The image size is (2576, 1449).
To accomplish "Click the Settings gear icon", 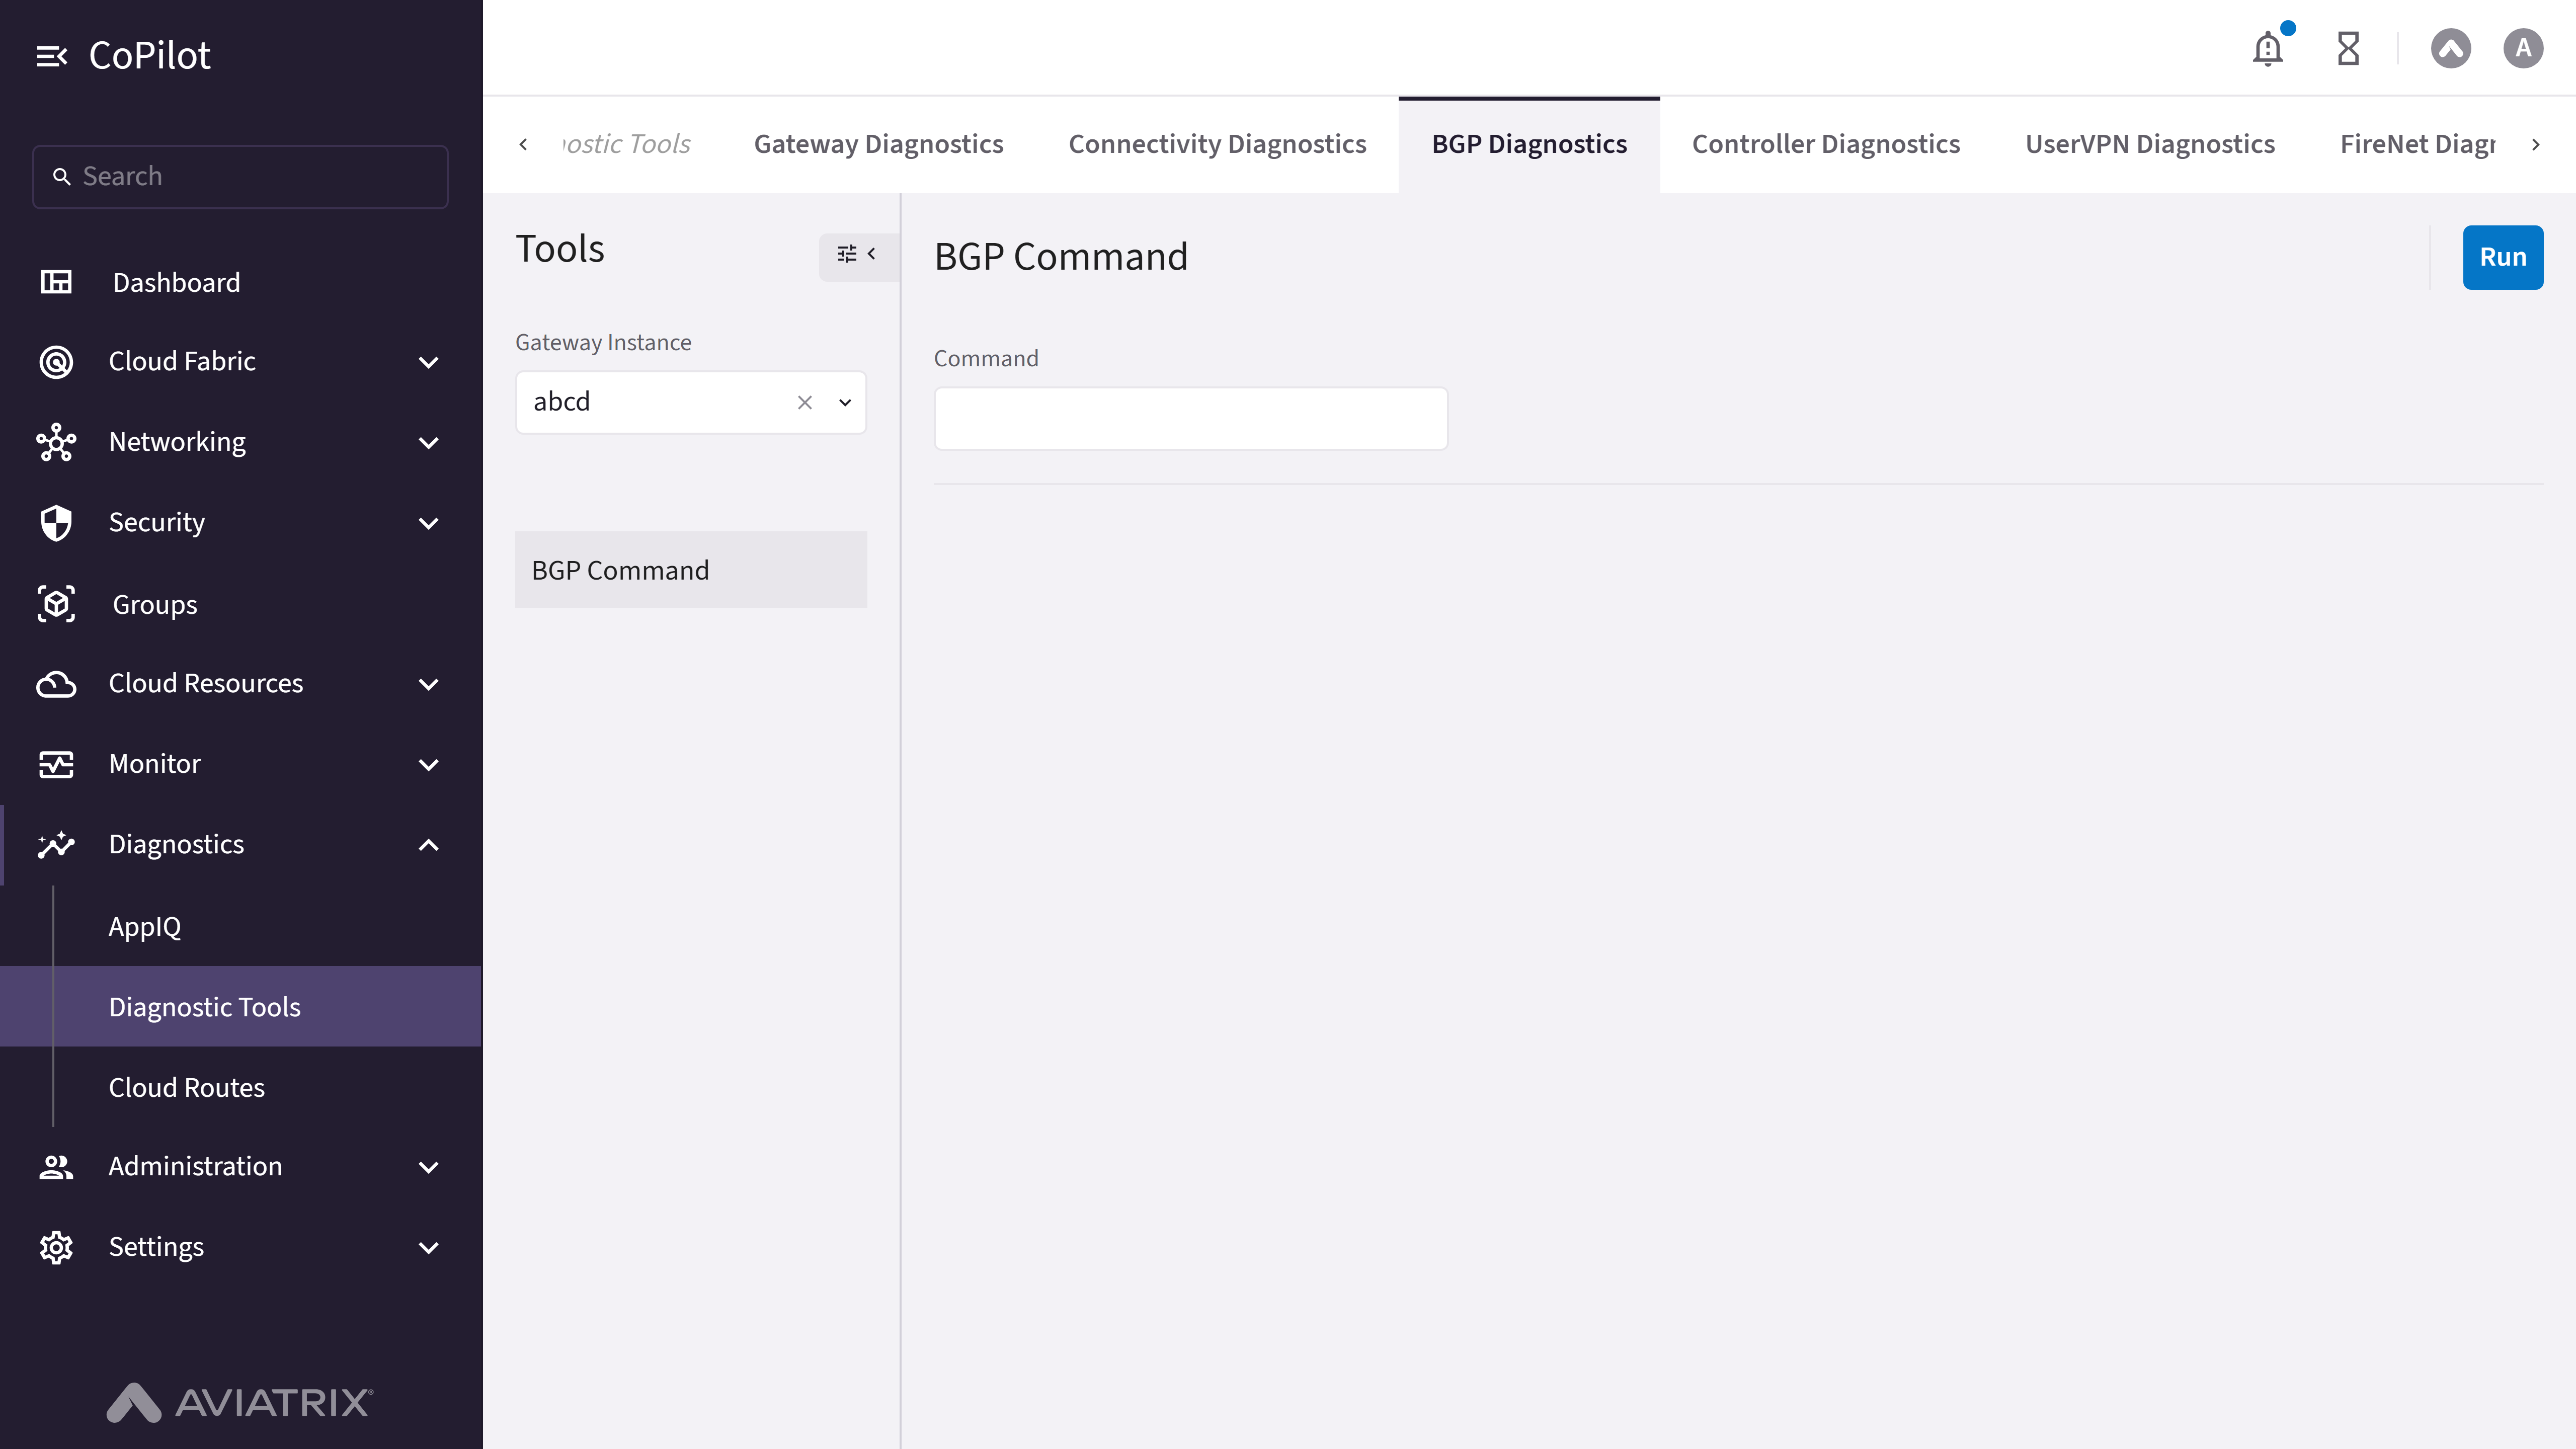I will pos(56,1247).
